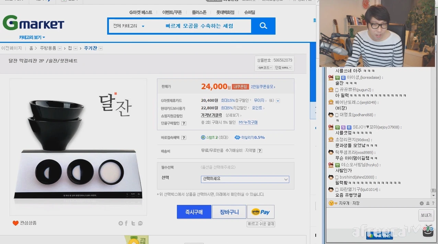Screen dimensions: 438x244
Task: Open the chat emoticon picker smiley
Action: click(331, 203)
